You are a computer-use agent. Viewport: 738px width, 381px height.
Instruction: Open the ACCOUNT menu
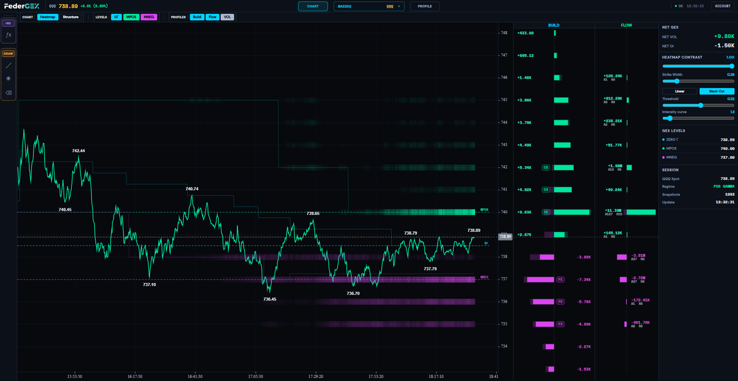[723, 6]
